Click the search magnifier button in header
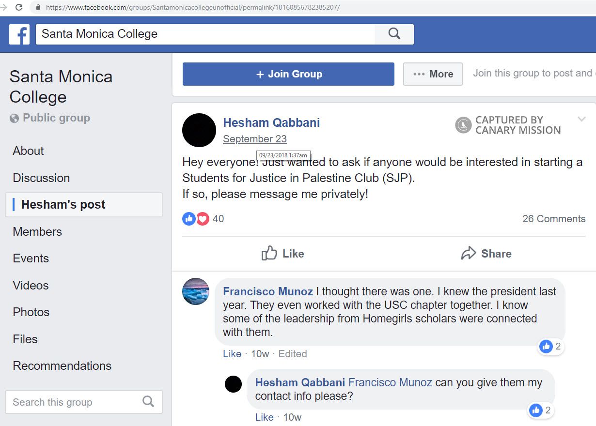596x426 pixels. coord(394,34)
